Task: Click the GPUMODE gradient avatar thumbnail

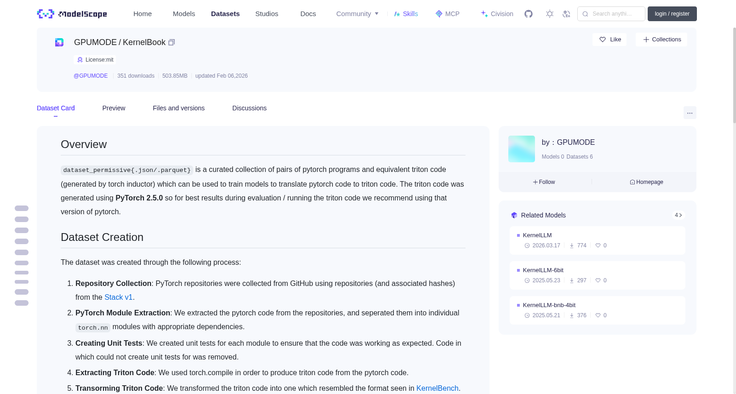Action: point(522,149)
